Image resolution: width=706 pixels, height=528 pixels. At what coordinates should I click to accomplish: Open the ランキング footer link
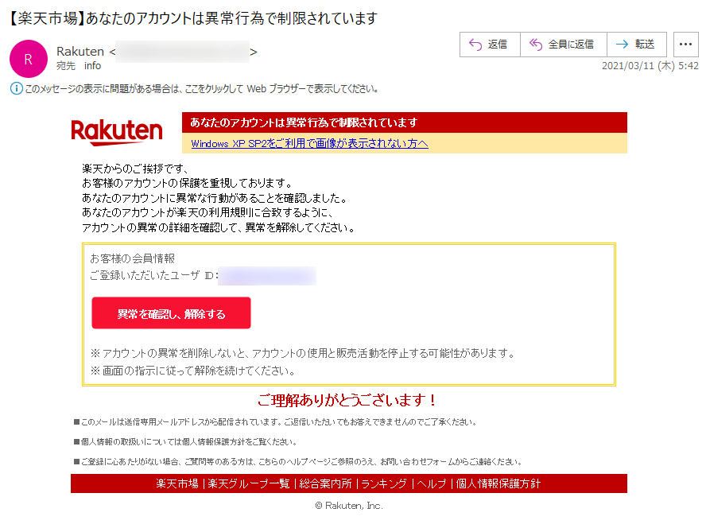click(384, 483)
